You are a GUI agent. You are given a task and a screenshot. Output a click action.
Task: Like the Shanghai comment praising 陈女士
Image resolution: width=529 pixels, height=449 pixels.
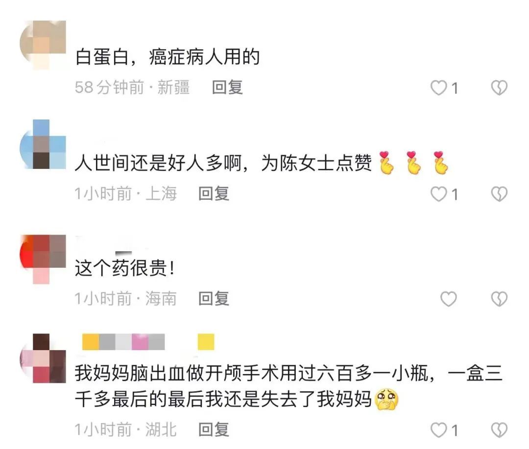(438, 194)
